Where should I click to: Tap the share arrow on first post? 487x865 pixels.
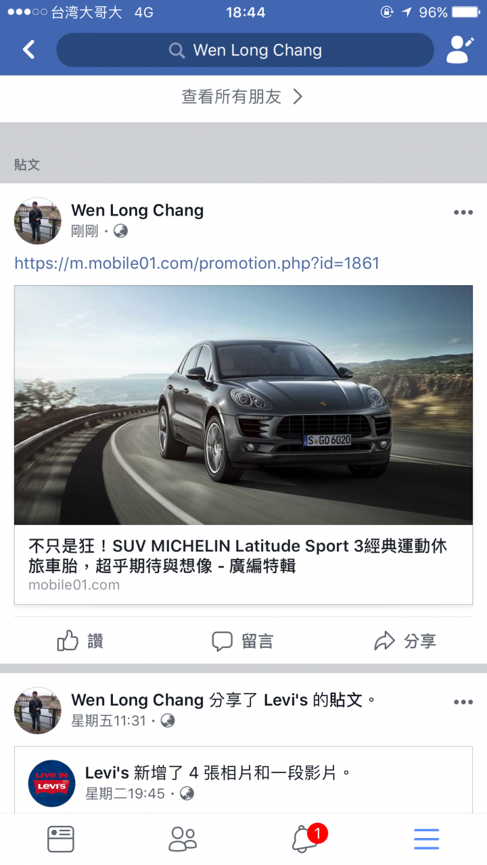coord(405,641)
